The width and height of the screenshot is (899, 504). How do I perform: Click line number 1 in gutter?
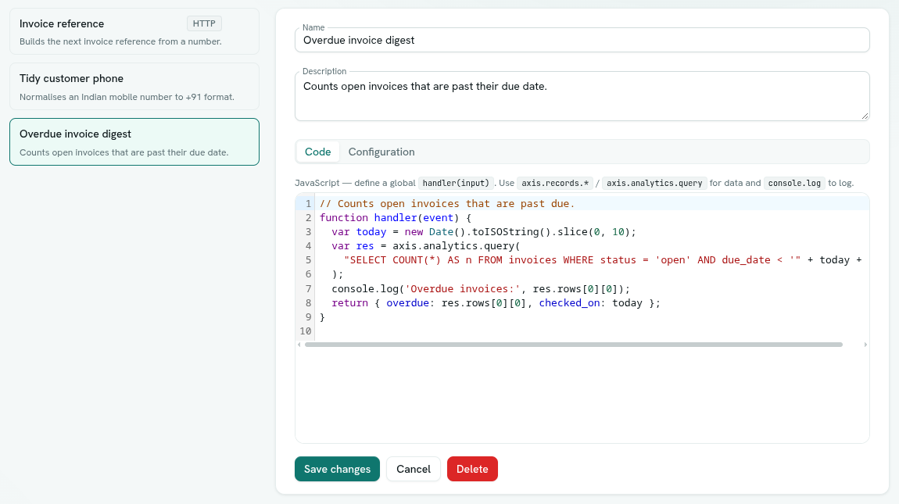[x=308, y=203]
